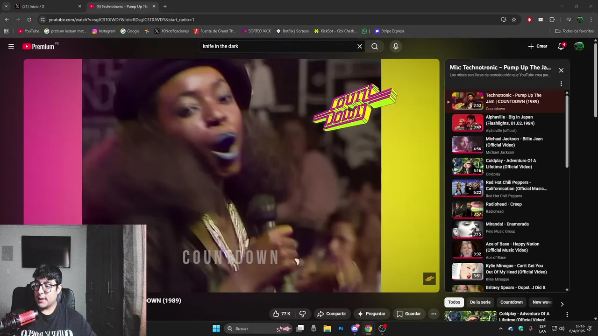Open options for recommended Coldplay video
The image size is (598, 336).
tap(567, 315)
